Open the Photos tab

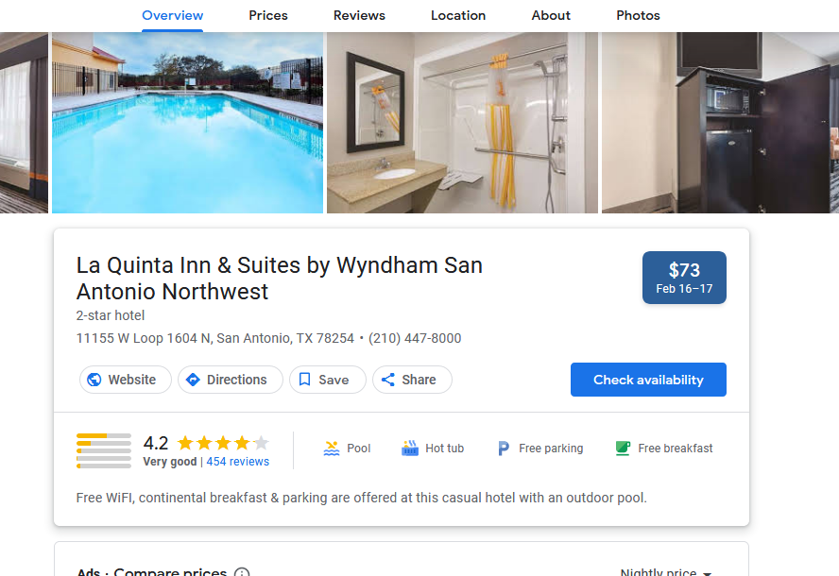tap(638, 15)
